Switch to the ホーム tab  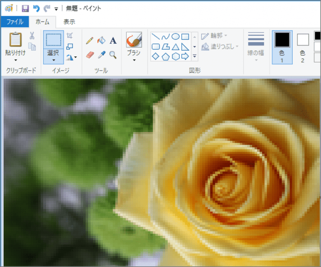click(x=42, y=22)
